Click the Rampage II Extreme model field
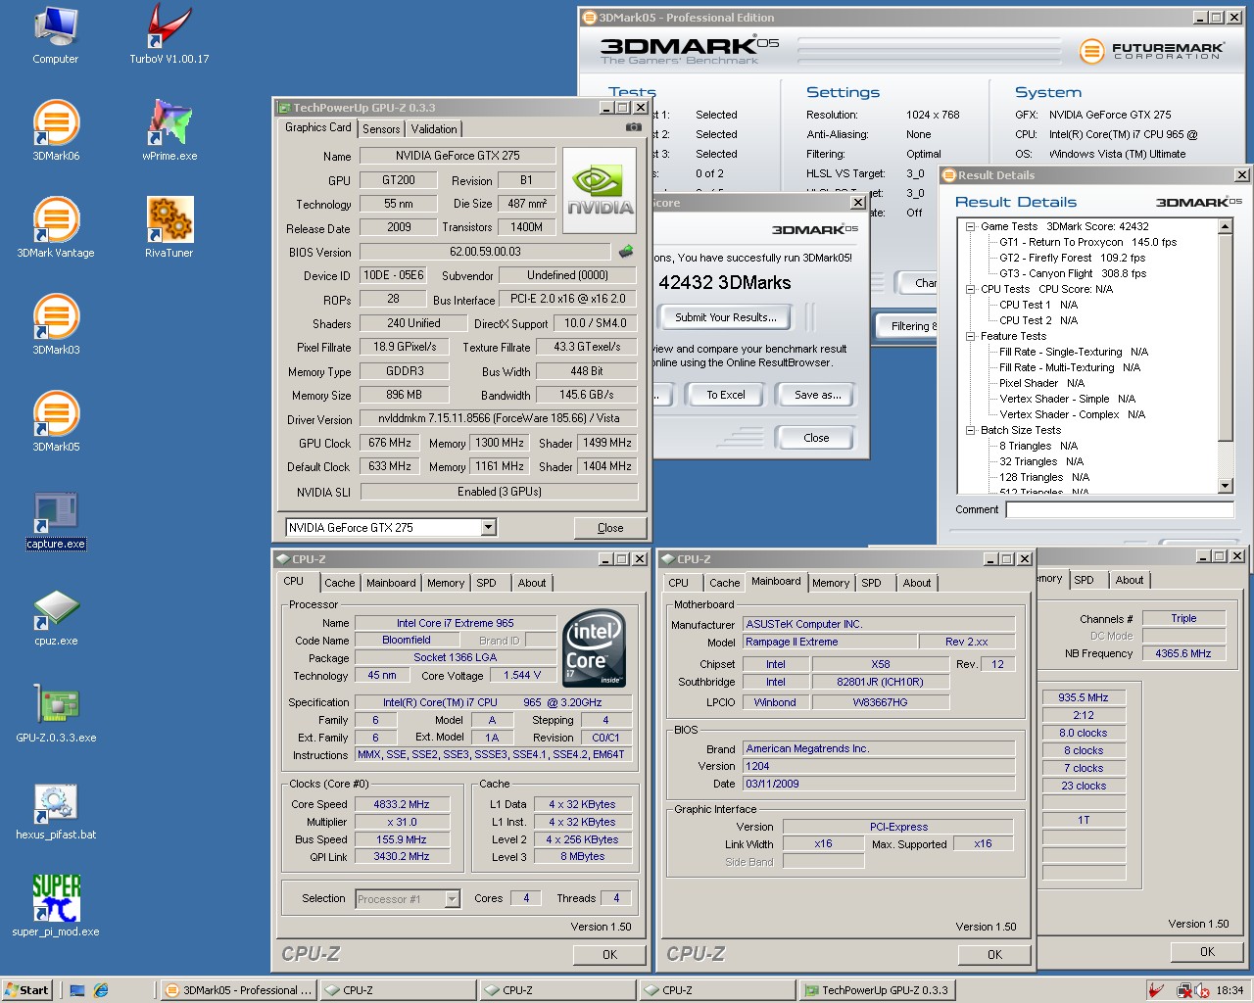1254x1003 pixels. 829,642
